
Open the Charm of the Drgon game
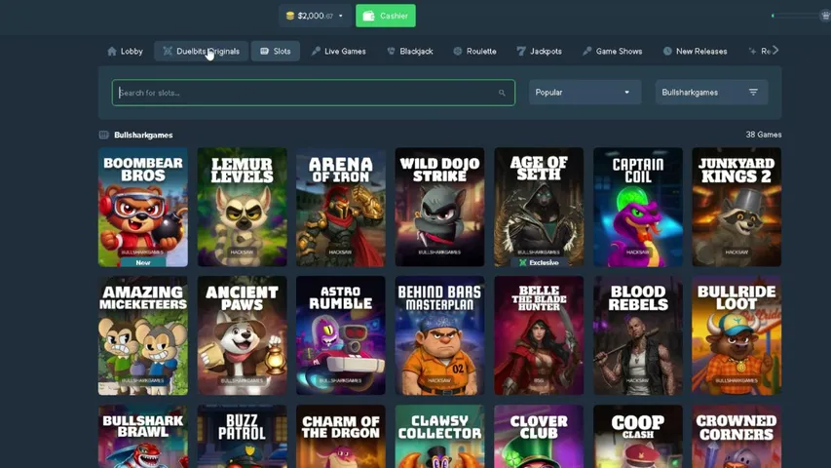[x=341, y=437]
